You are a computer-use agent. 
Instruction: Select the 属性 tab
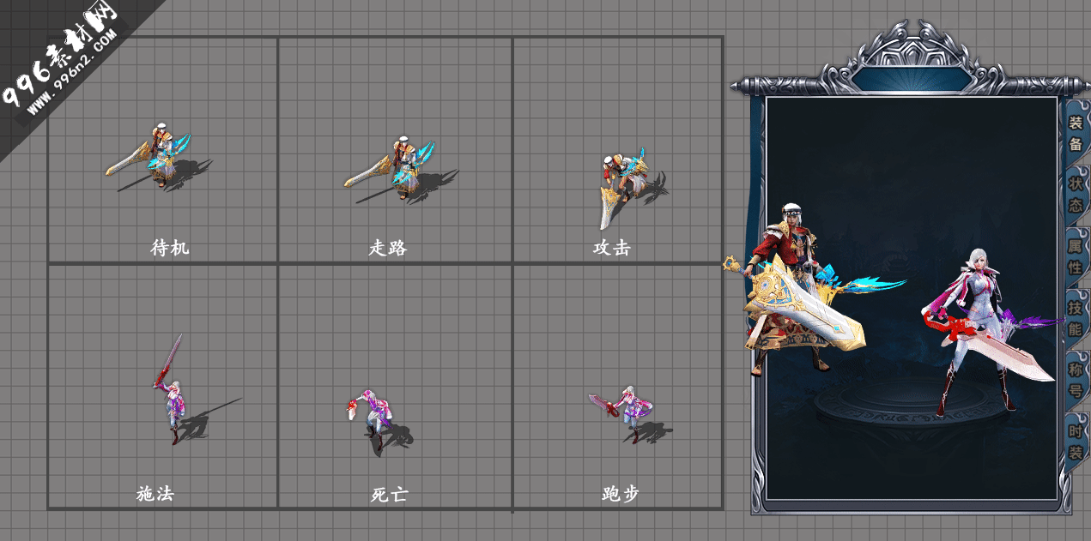pyautogui.click(x=1076, y=256)
